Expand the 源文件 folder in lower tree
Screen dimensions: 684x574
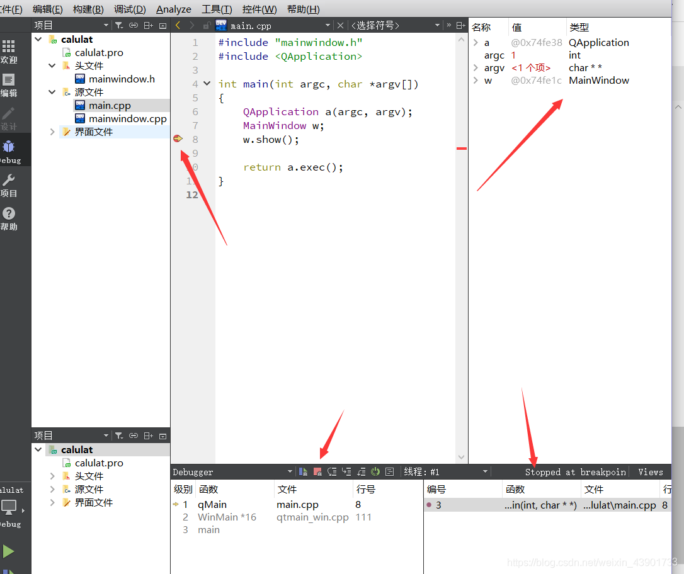(52, 489)
